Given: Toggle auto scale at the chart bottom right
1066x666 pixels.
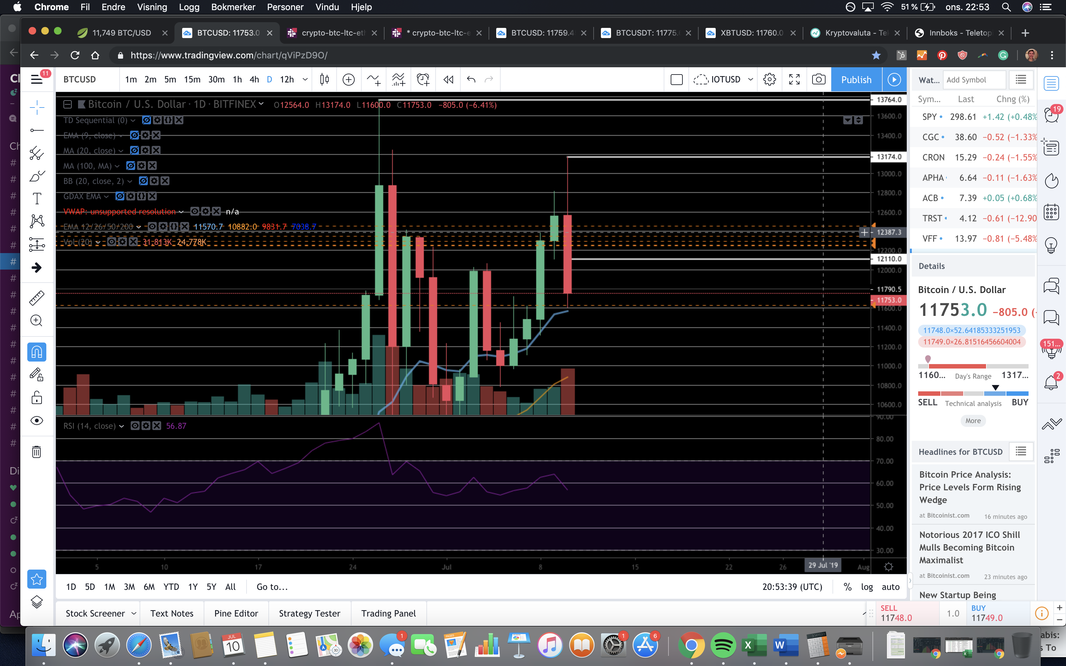Looking at the screenshot, I should (890, 587).
